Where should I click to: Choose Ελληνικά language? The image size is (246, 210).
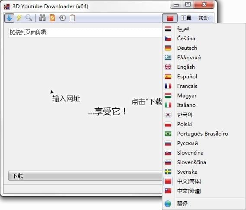click(x=204, y=58)
